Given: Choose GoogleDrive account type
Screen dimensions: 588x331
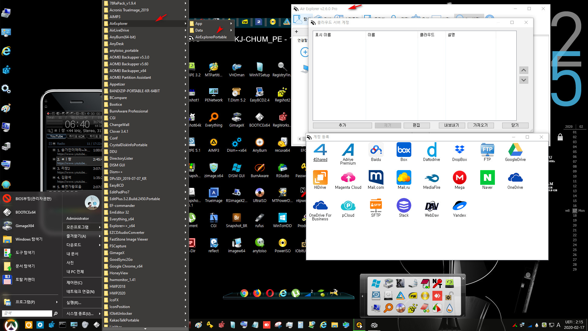Looking at the screenshot, I should pyautogui.click(x=515, y=152).
